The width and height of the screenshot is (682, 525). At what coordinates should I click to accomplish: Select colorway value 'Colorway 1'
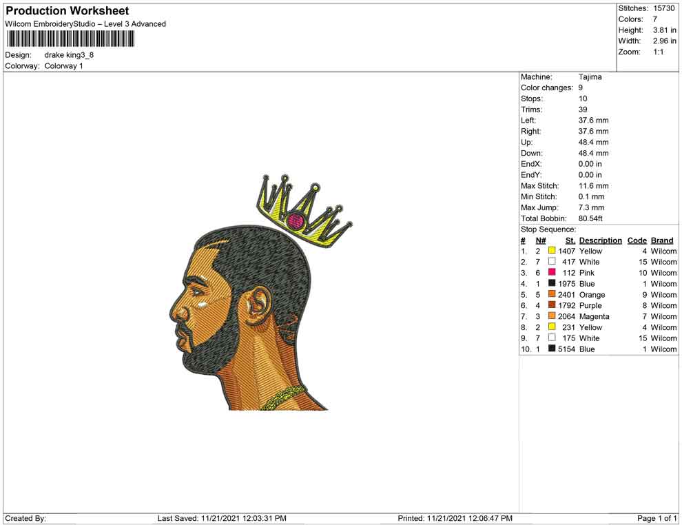[63, 66]
